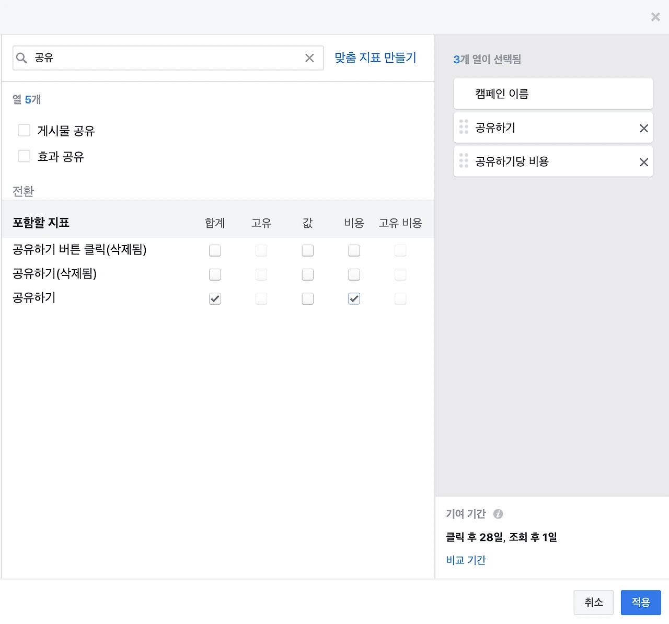Click the 공유하기 버튼 클릭(삭제됨) row label
The image size is (669, 624).
pos(79,250)
